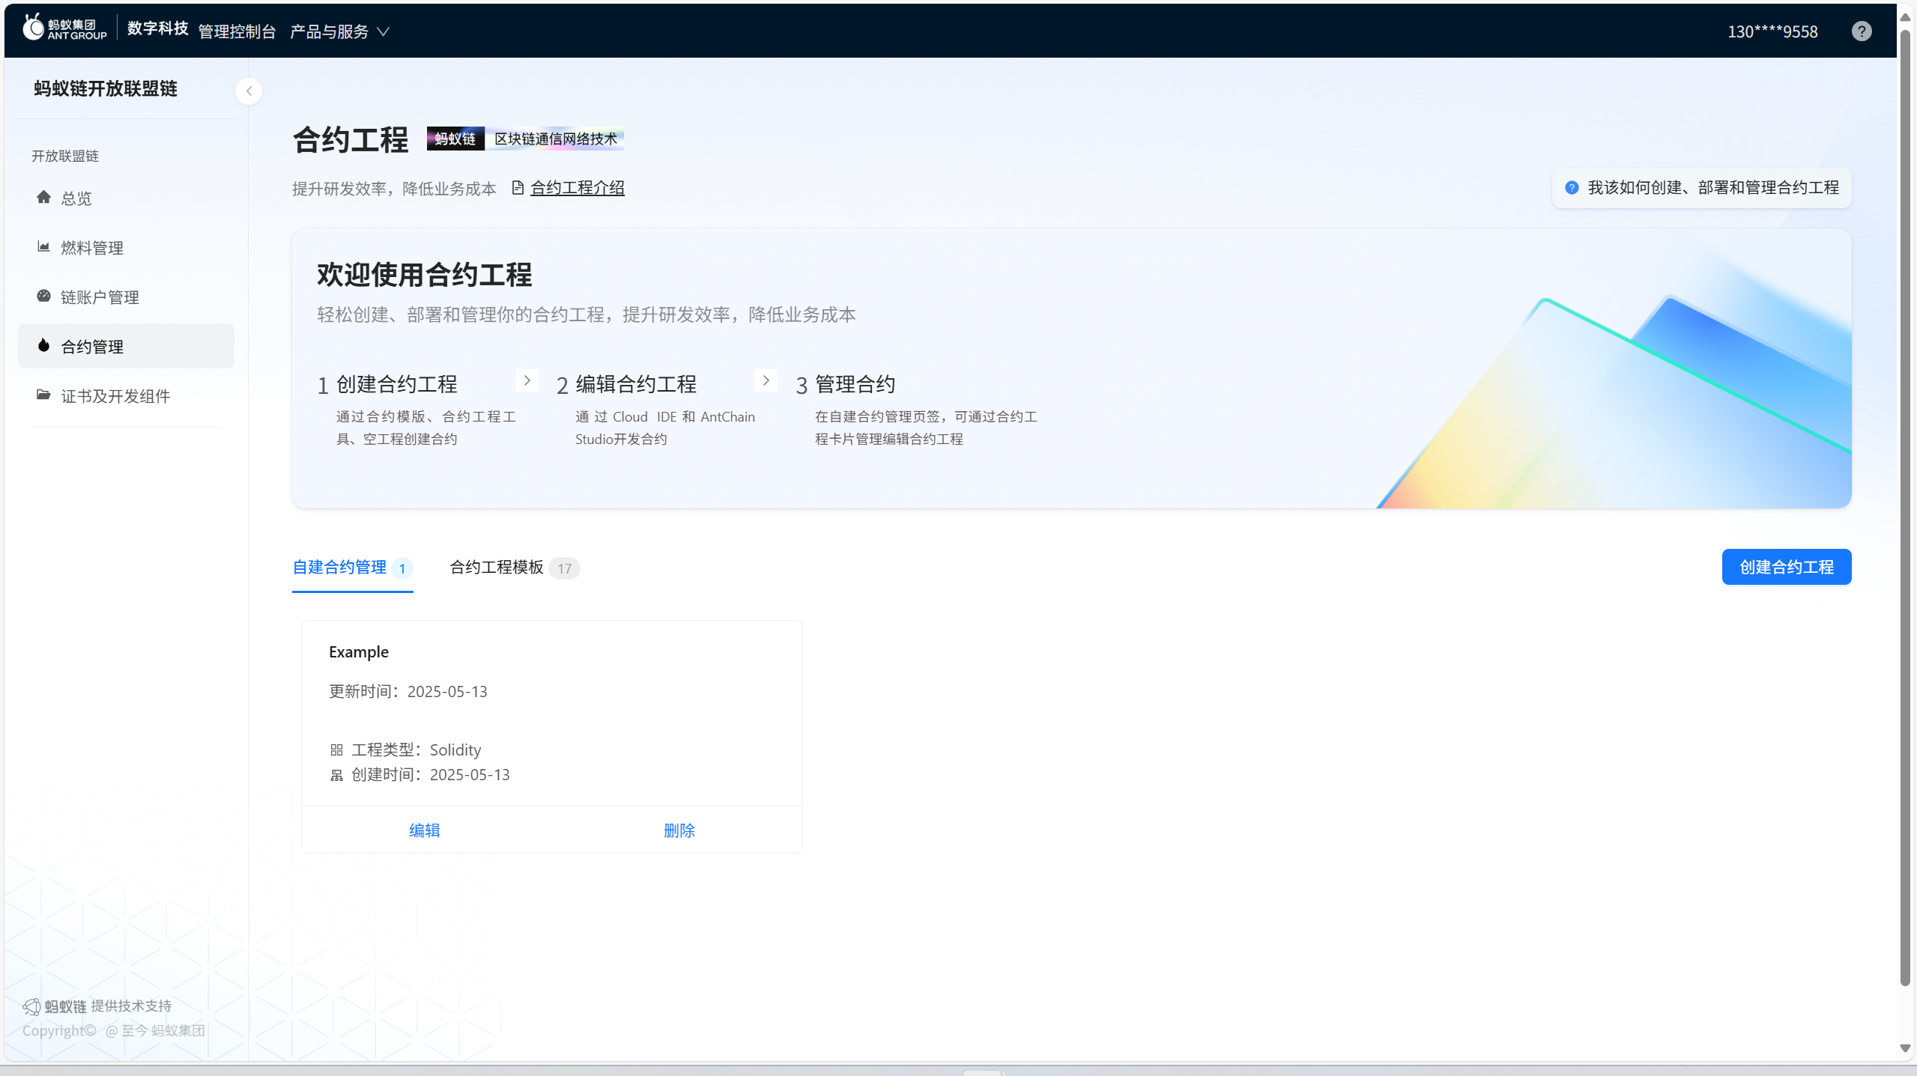Click the chevron after step 1 创建合约工程
The image size is (1917, 1076).
coord(527,381)
